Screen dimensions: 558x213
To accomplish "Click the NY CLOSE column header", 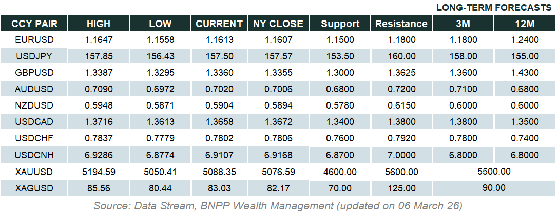I will click(278, 24).
